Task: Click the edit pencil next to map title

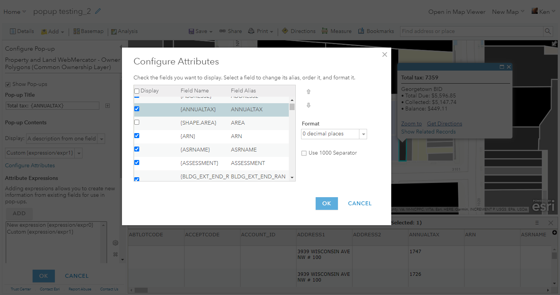Action: [x=97, y=12]
